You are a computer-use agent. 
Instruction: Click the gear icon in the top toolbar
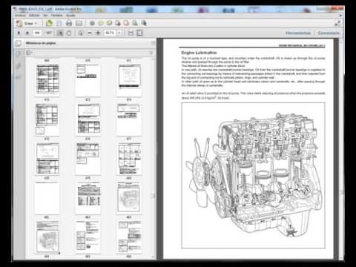click(92, 23)
